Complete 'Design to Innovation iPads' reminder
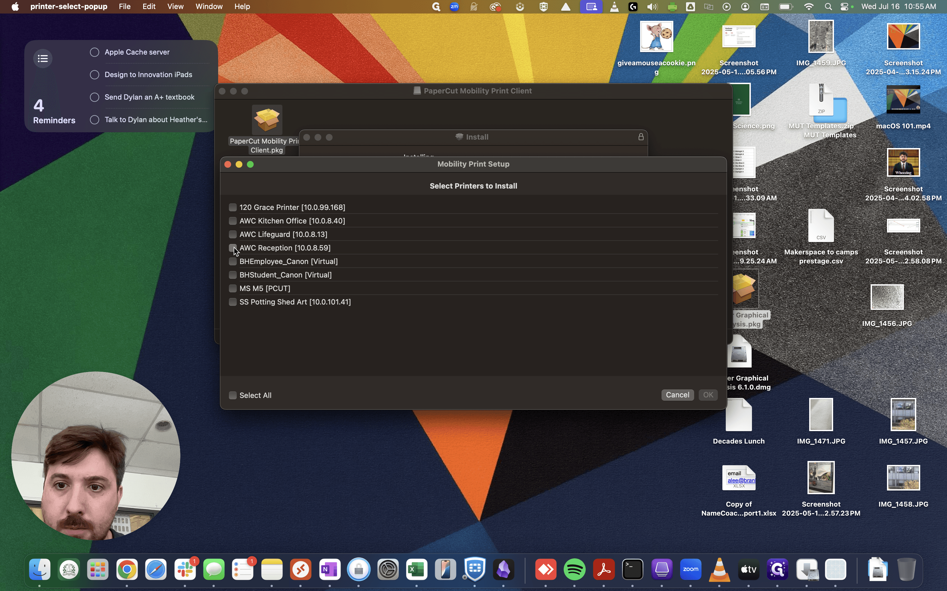947x591 pixels. tap(95, 75)
